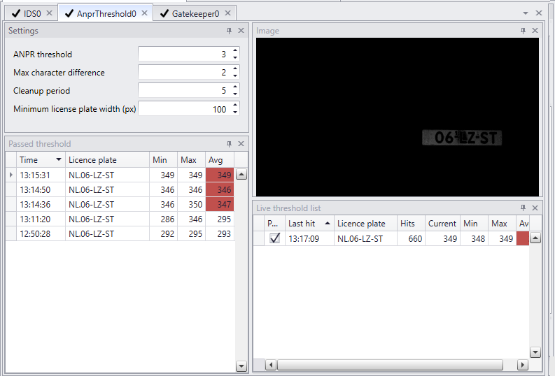Pin the Settings panel

pyautogui.click(x=229, y=31)
